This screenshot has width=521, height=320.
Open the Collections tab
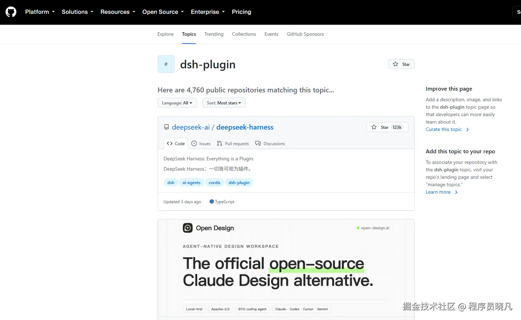click(x=244, y=34)
